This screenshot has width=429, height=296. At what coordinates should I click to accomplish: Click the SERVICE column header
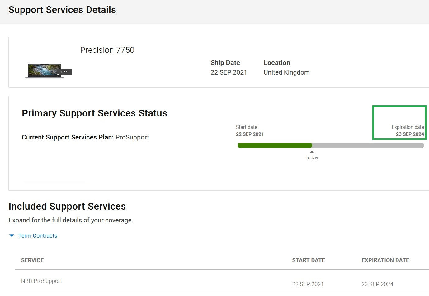click(32, 260)
